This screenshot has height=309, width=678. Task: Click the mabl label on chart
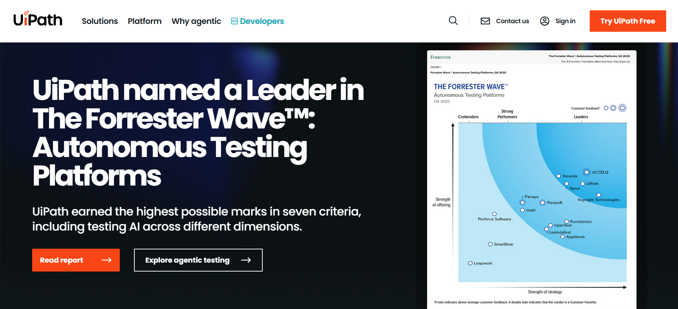[531, 210]
